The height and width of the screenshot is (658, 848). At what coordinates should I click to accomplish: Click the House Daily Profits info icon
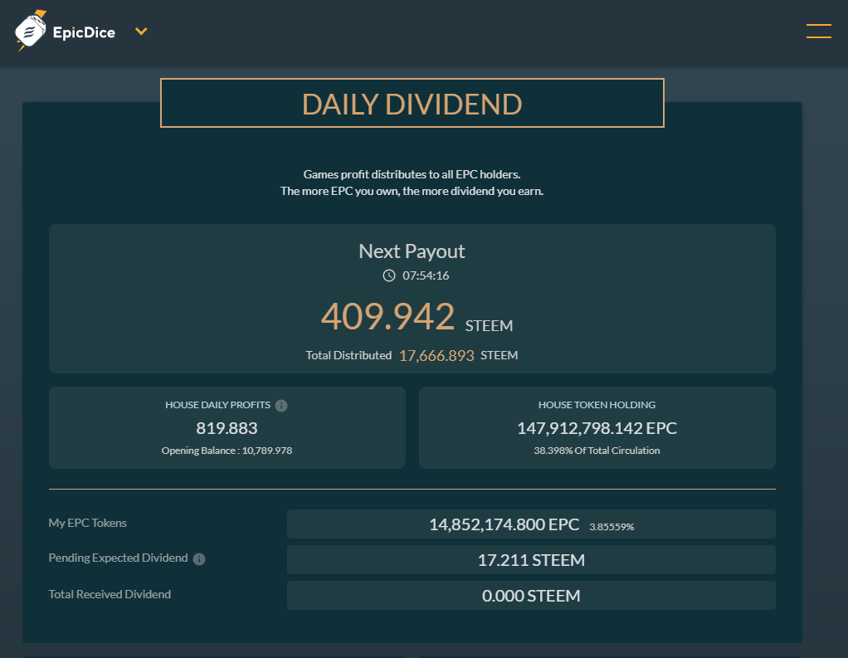(x=281, y=406)
